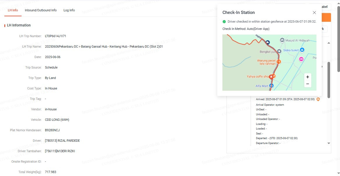Zoom in on the check-in map
The width and height of the screenshot is (340, 176).
pos(307,77)
